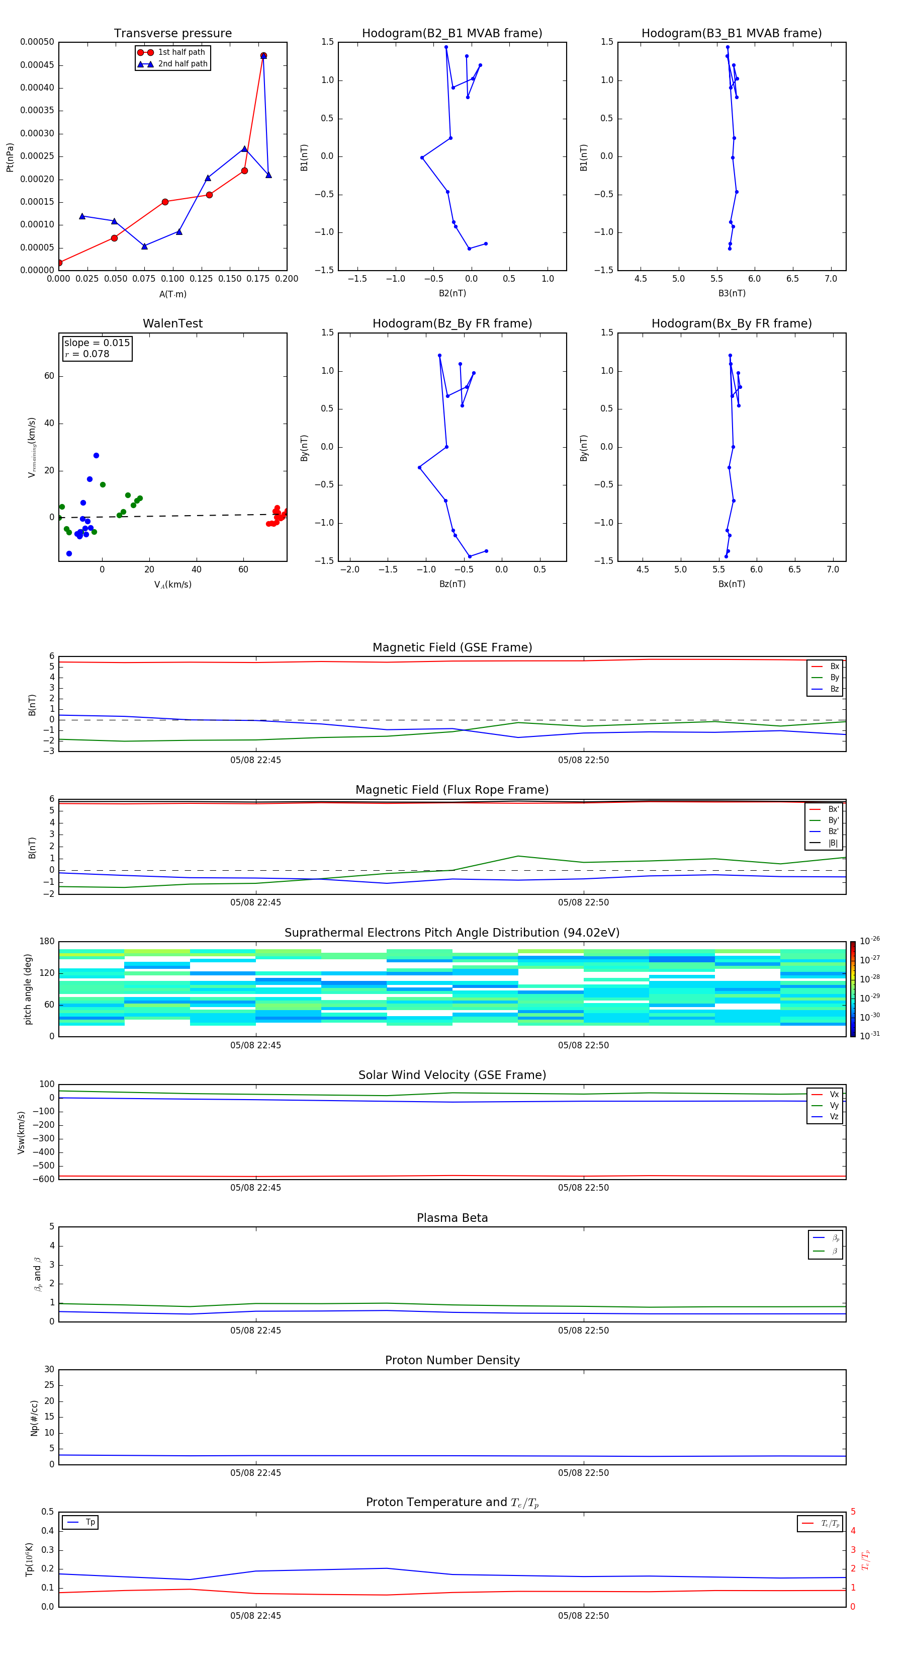Click '05/08 22:50' tick under Solar Wind Velocity plot

[x=584, y=1187]
